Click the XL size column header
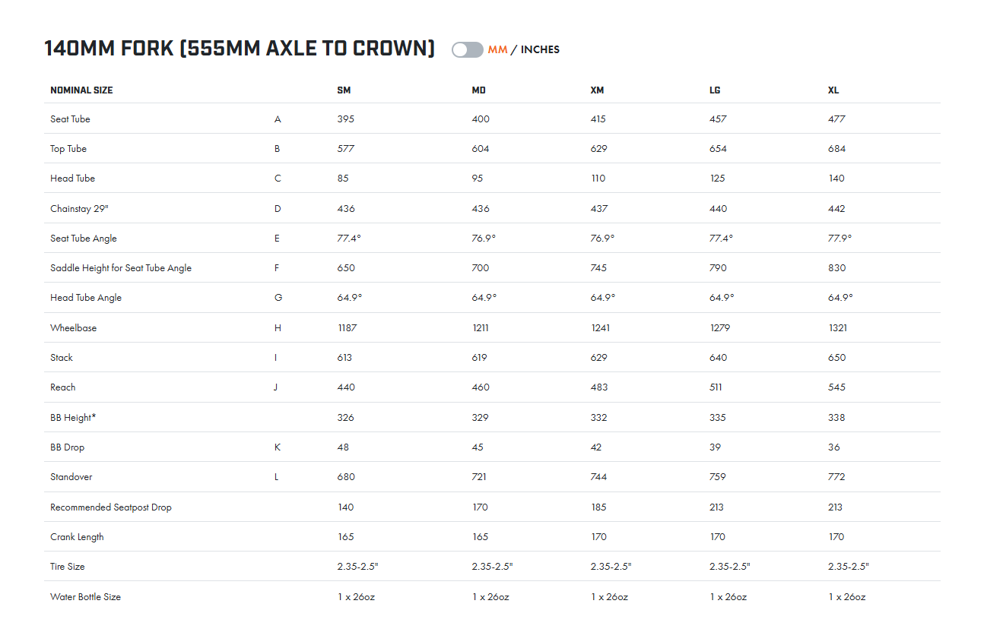Image resolution: width=987 pixels, height=629 pixels. (833, 90)
